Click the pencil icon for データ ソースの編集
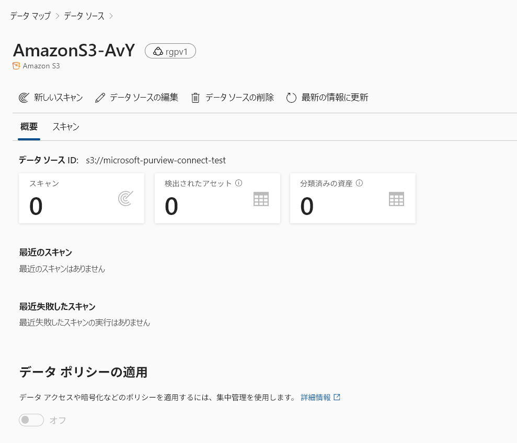The height and width of the screenshot is (443, 517). pos(99,97)
